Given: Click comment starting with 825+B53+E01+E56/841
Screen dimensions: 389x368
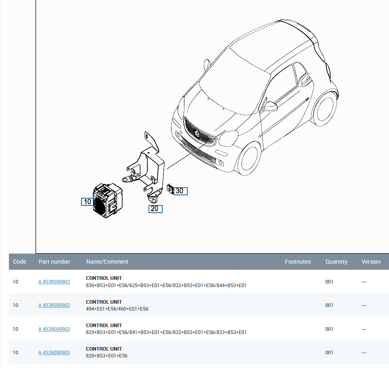Looking at the screenshot, I should tap(166, 332).
